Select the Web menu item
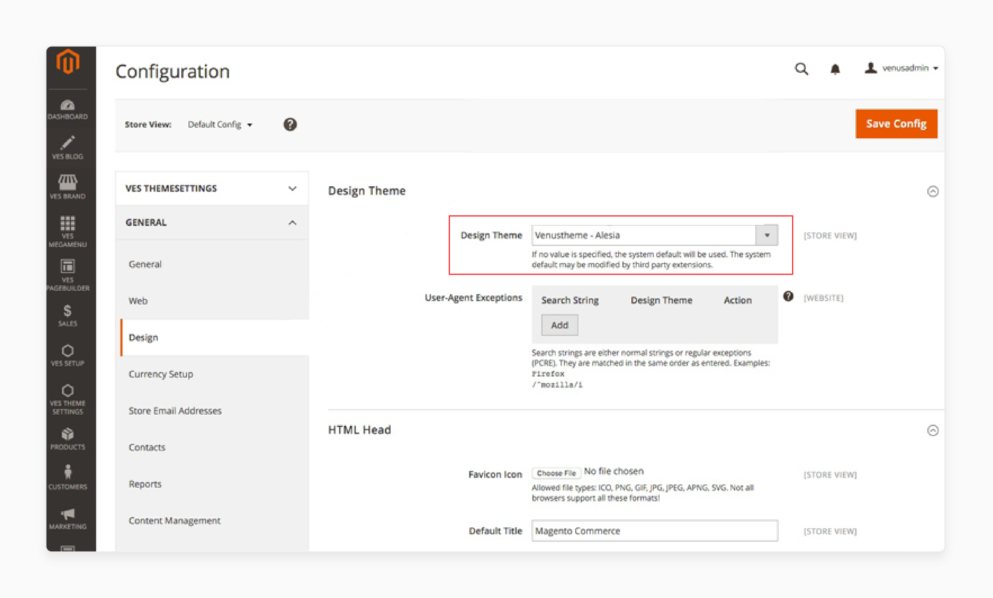This screenshot has width=993, height=598. tap(138, 300)
